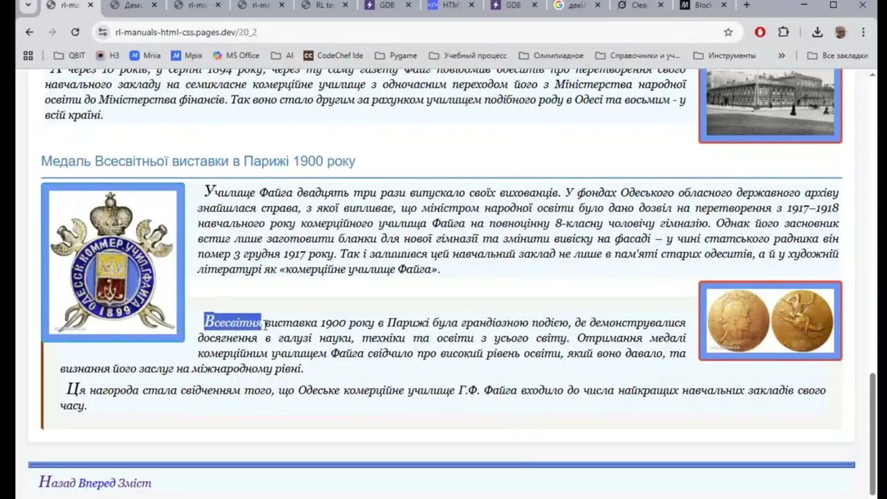Image resolution: width=887 pixels, height=499 pixels.
Task: Open the Олимпиадное bookmarks folder
Action: 551,55
